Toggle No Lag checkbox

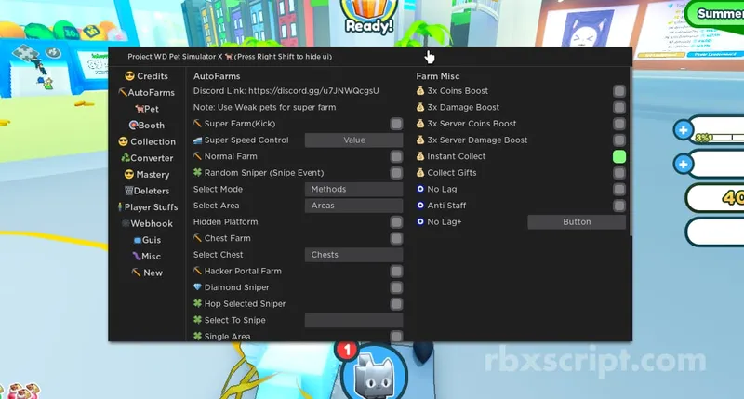click(619, 190)
